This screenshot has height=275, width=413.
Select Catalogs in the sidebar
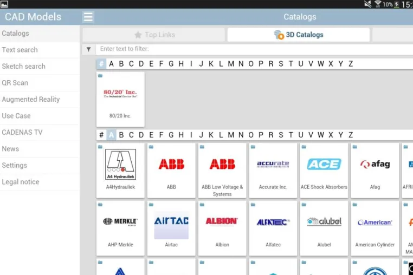point(40,34)
